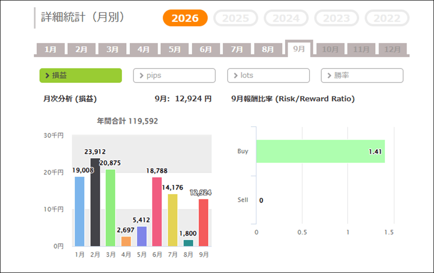Viewport: 434px width, 273px height.
Task: Show the pips analysis view
Action: coord(174,76)
